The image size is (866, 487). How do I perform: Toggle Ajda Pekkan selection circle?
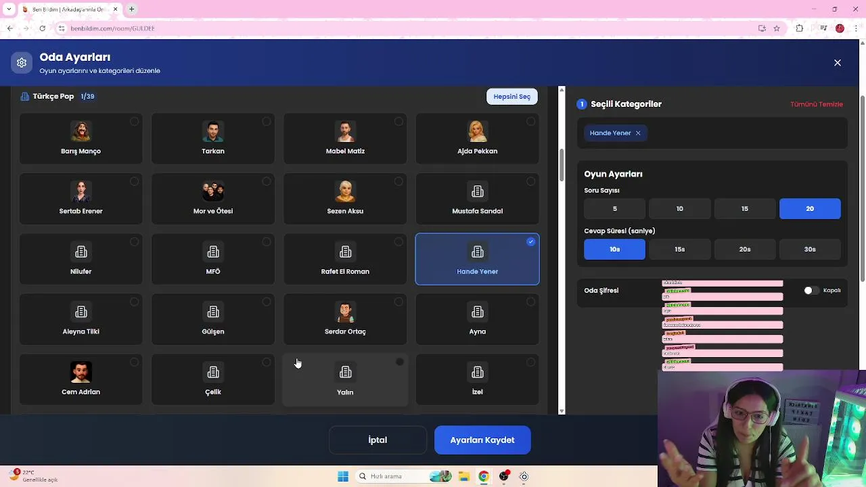531,122
